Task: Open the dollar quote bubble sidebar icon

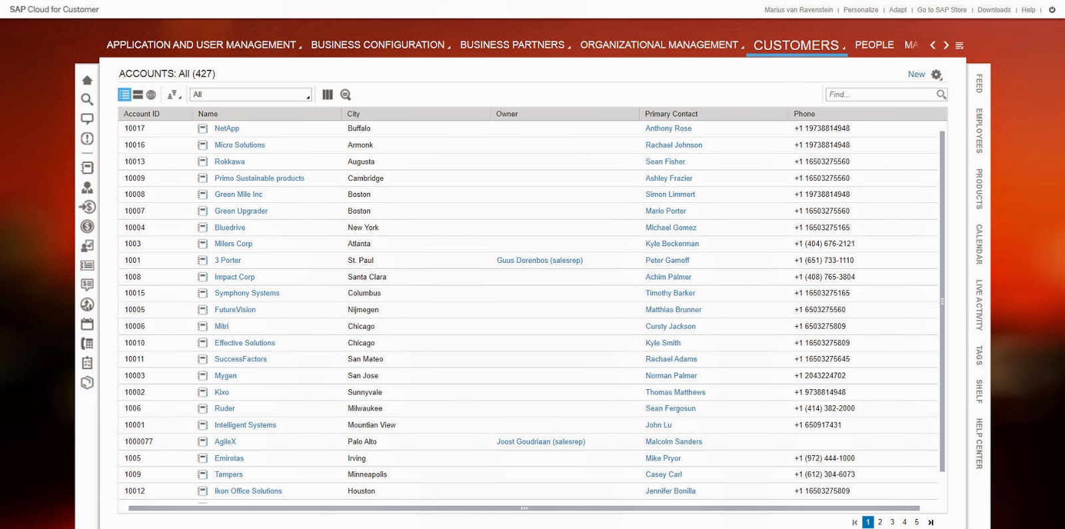Action: click(87, 285)
